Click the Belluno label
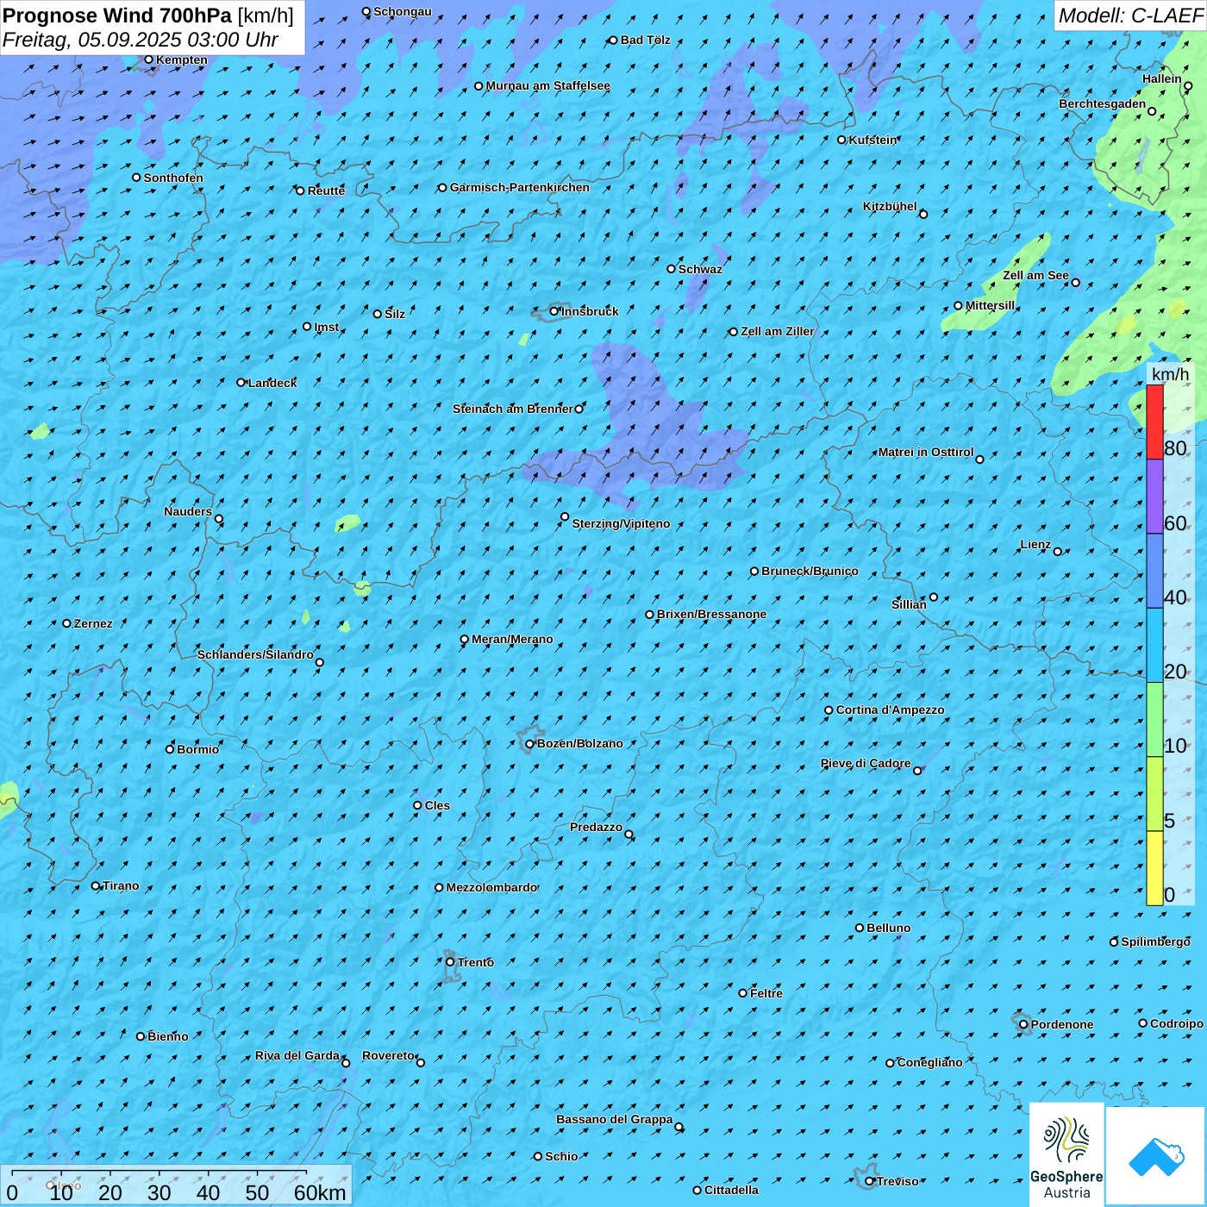Viewport: 1207px width, 1207px height. point(889,928)
